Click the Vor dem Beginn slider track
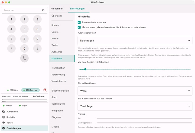The image size is (195, 133). click(135, 69)
